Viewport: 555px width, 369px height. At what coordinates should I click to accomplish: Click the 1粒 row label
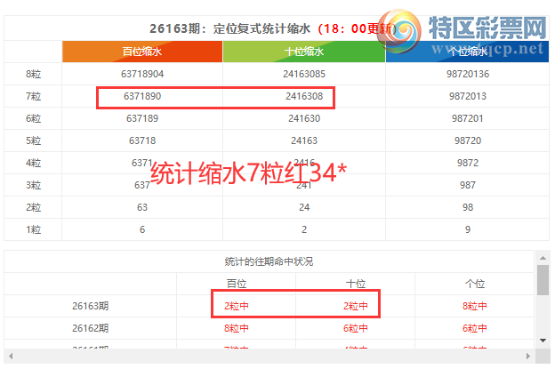click(33, 229)
